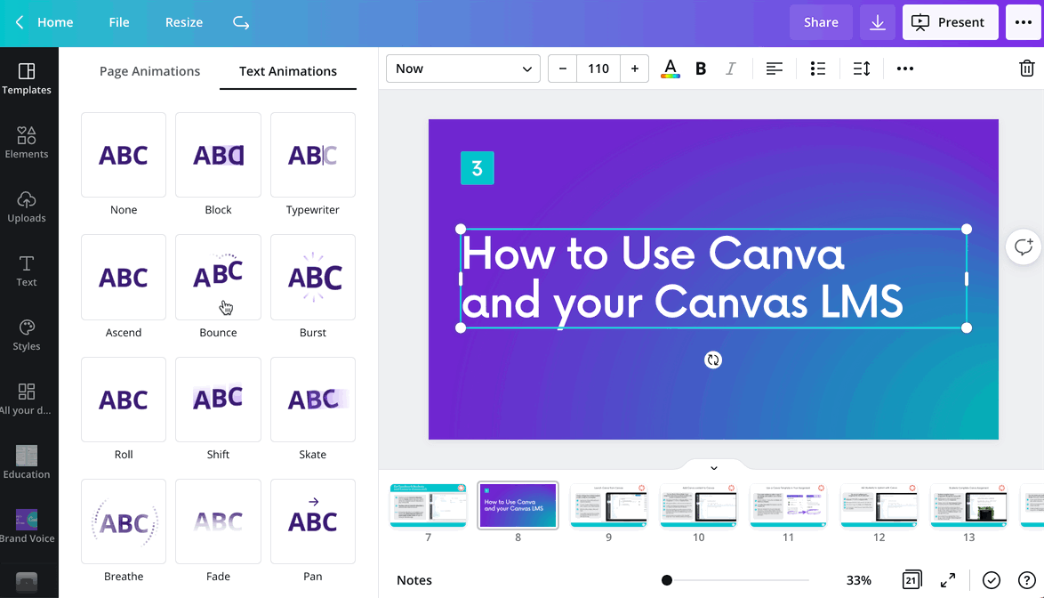1044x598 pixels.
Task: Open the Now font dropdown
Action: (462, 69)
